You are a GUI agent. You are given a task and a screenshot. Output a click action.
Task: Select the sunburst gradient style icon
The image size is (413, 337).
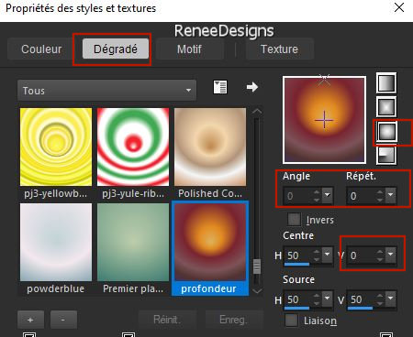386,132
